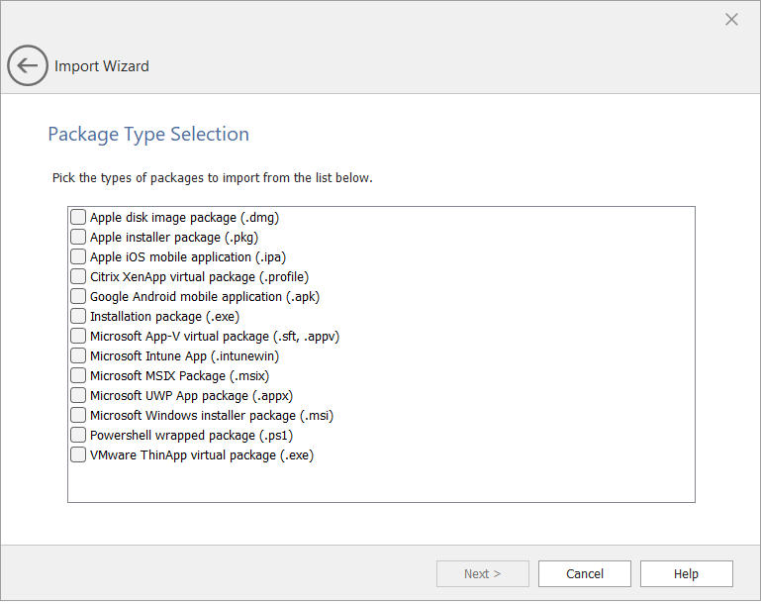Click the Import Wizard title text
This screenshot has height=604, width=761.
[102, 66]
